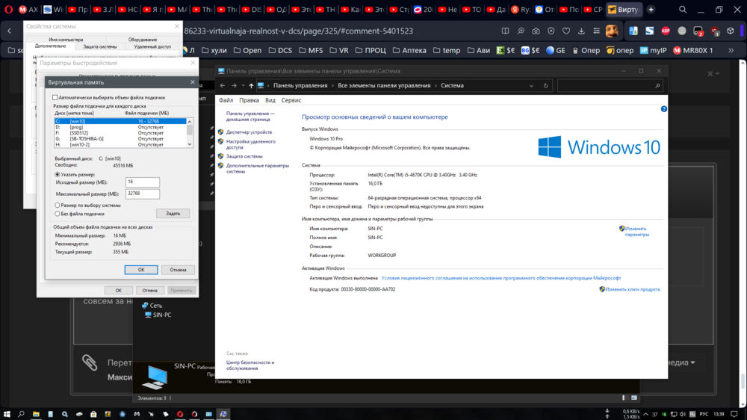
Task: Open File Explorer from taskbar
Action: [x=36, y=414]
